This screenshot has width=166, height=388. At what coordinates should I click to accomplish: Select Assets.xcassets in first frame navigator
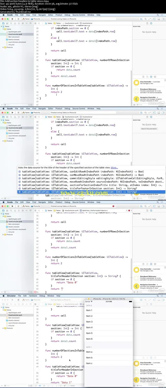click(14, 40)
